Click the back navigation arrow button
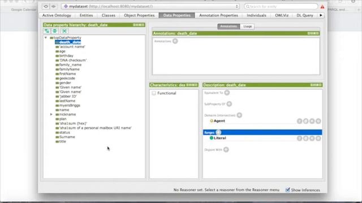Viewport: 362px width, 203px height. pos(46,6)
